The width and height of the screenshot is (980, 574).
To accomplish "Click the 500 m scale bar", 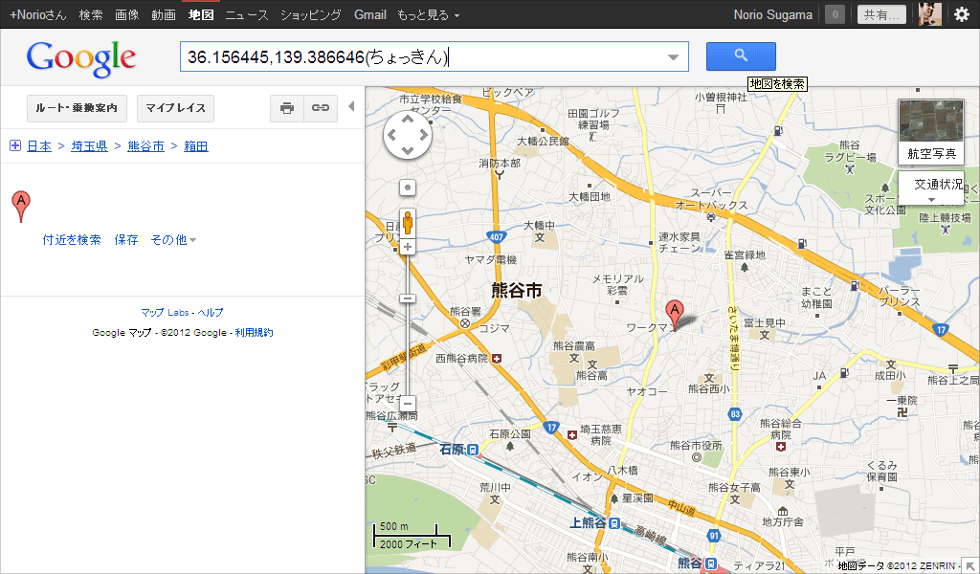I will coord(412,536).
